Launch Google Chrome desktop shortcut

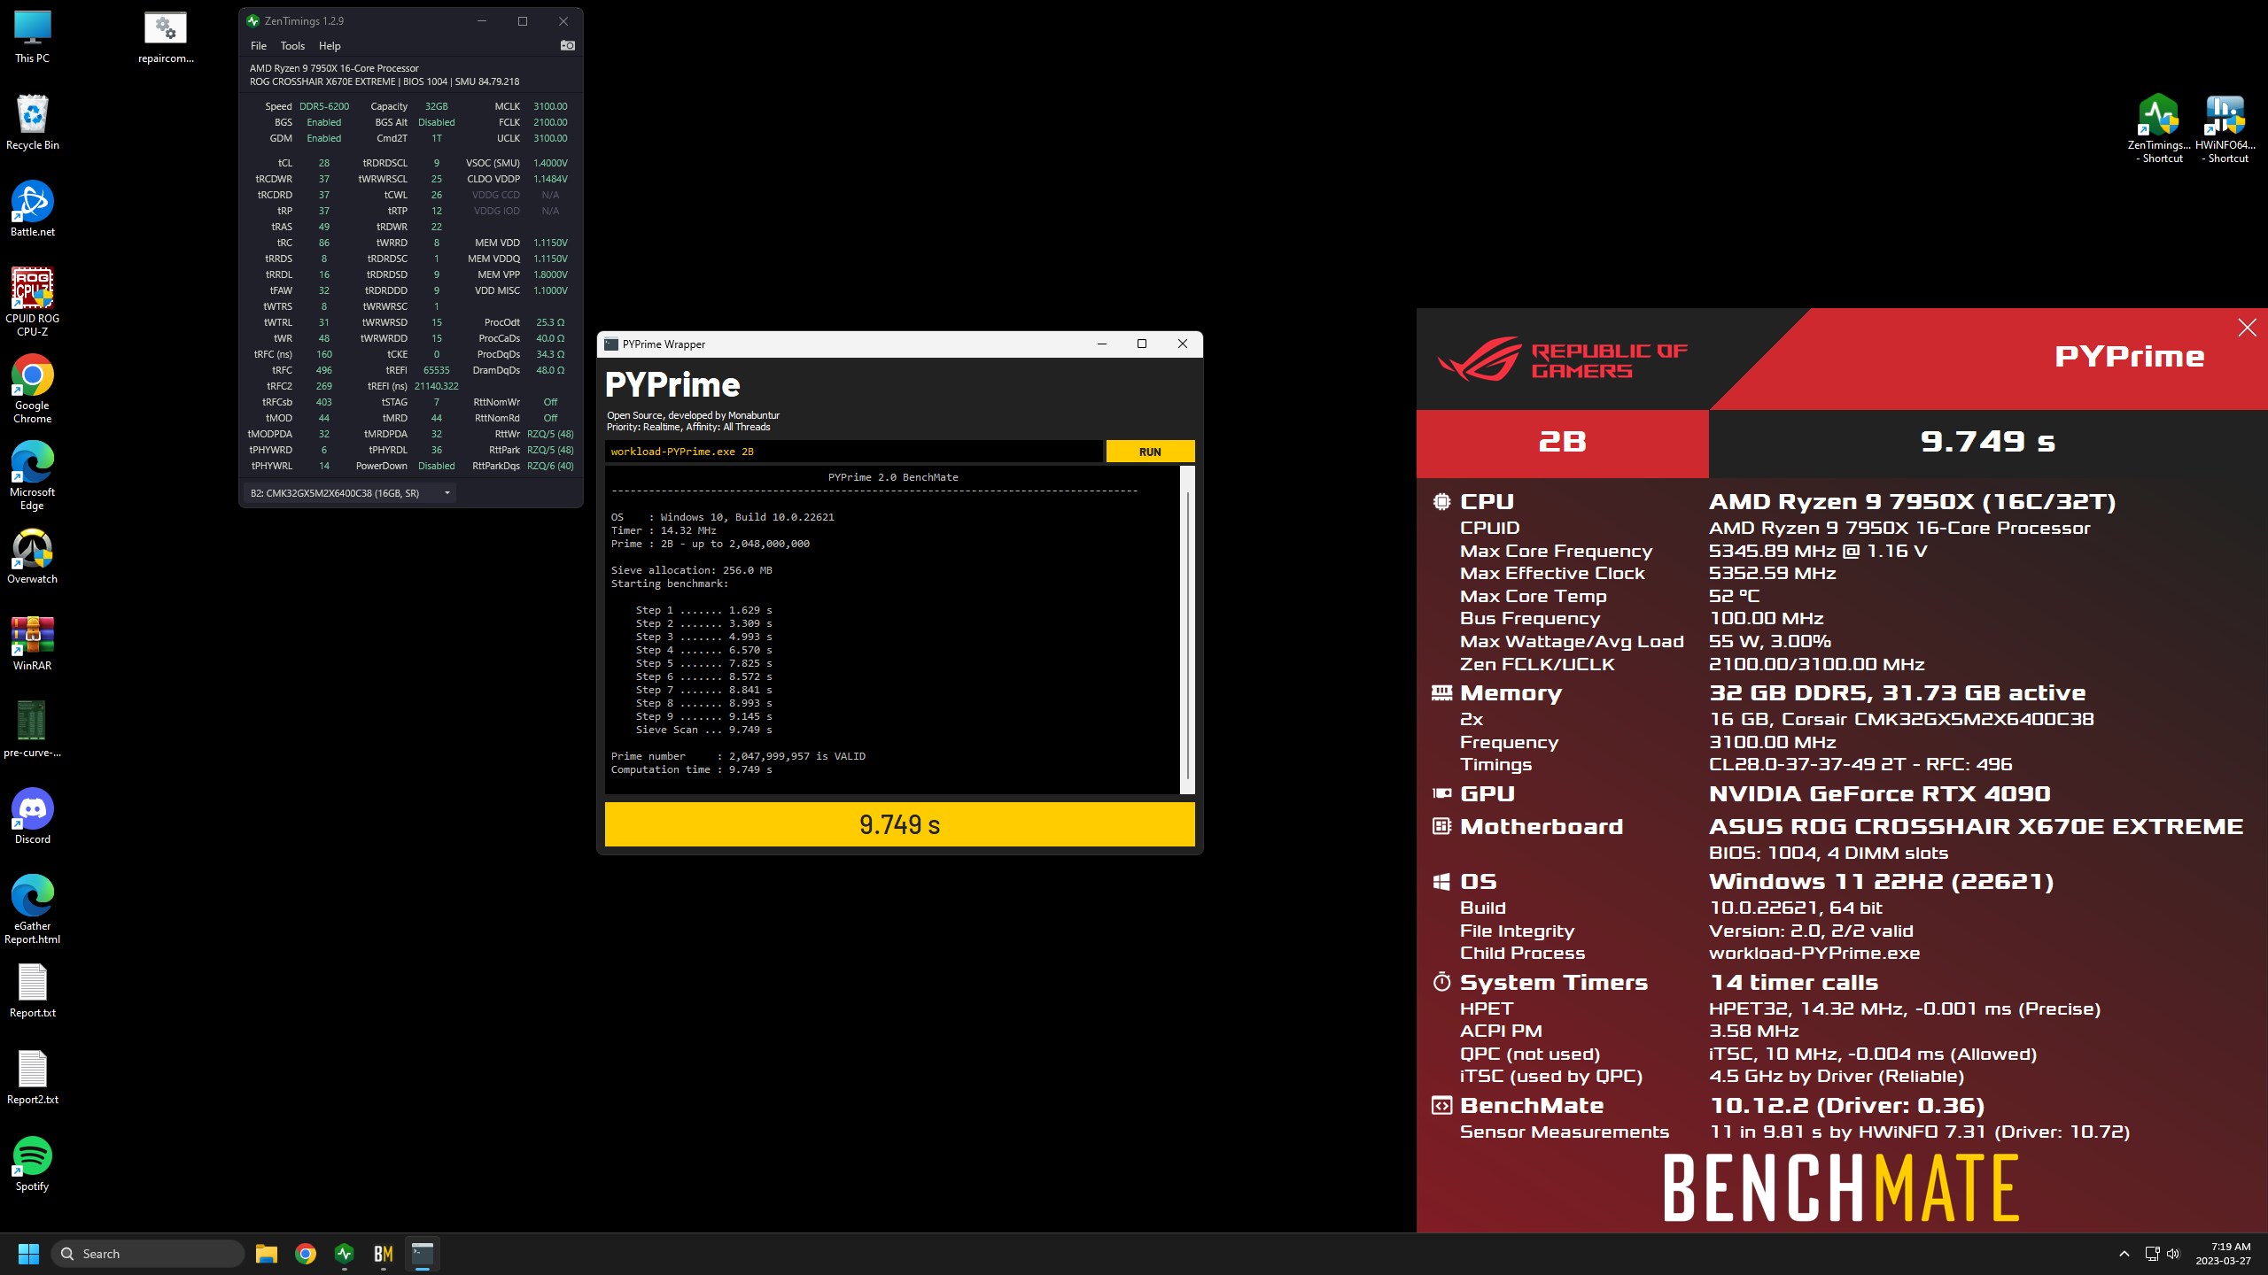(33, 389)
